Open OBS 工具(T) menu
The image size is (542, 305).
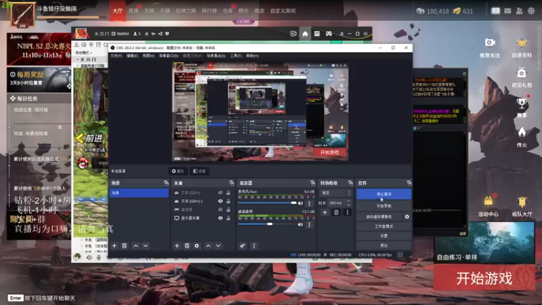[x=236, y=56]
